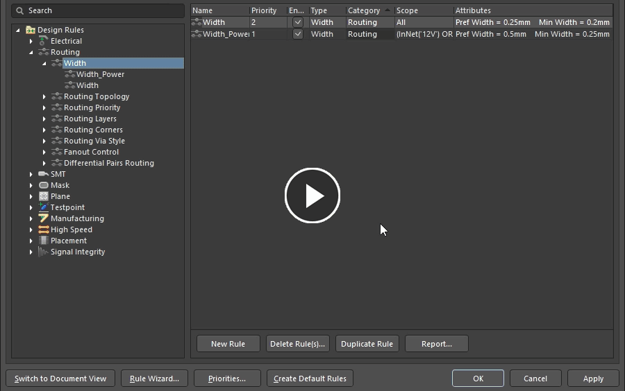Screen dimensions: 625x391
Task: Sort by the Category column header
Action: coord(370,10)
